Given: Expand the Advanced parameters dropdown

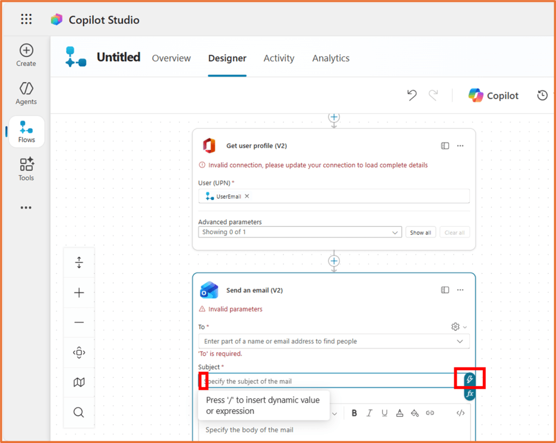Looking at the screenshot, I should pyautogui.click(x=395, y=232).
